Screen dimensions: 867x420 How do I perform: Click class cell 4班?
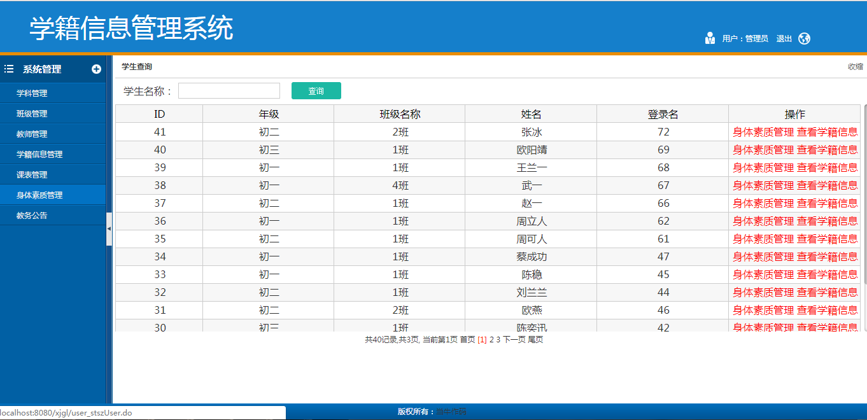click(400, 186)
